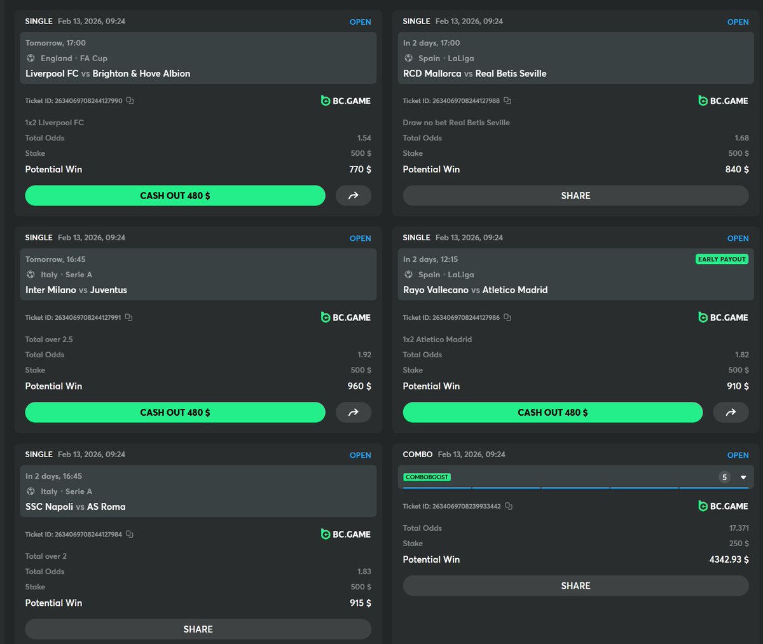Click the total odds 1.92 value
This screenshot has width=763, height=644.
[364, 355]
